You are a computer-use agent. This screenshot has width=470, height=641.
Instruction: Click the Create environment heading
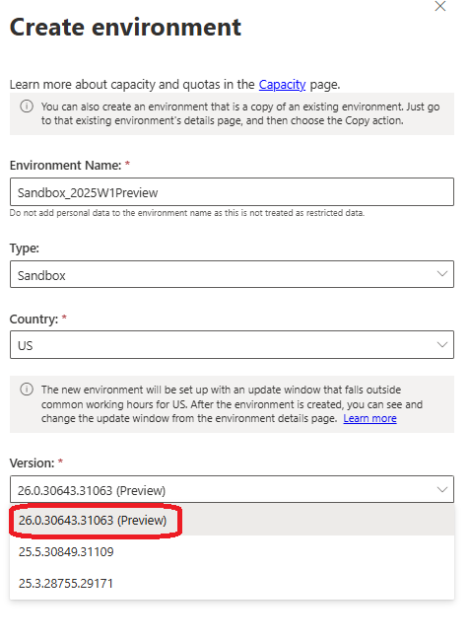[x=125, y=28]
